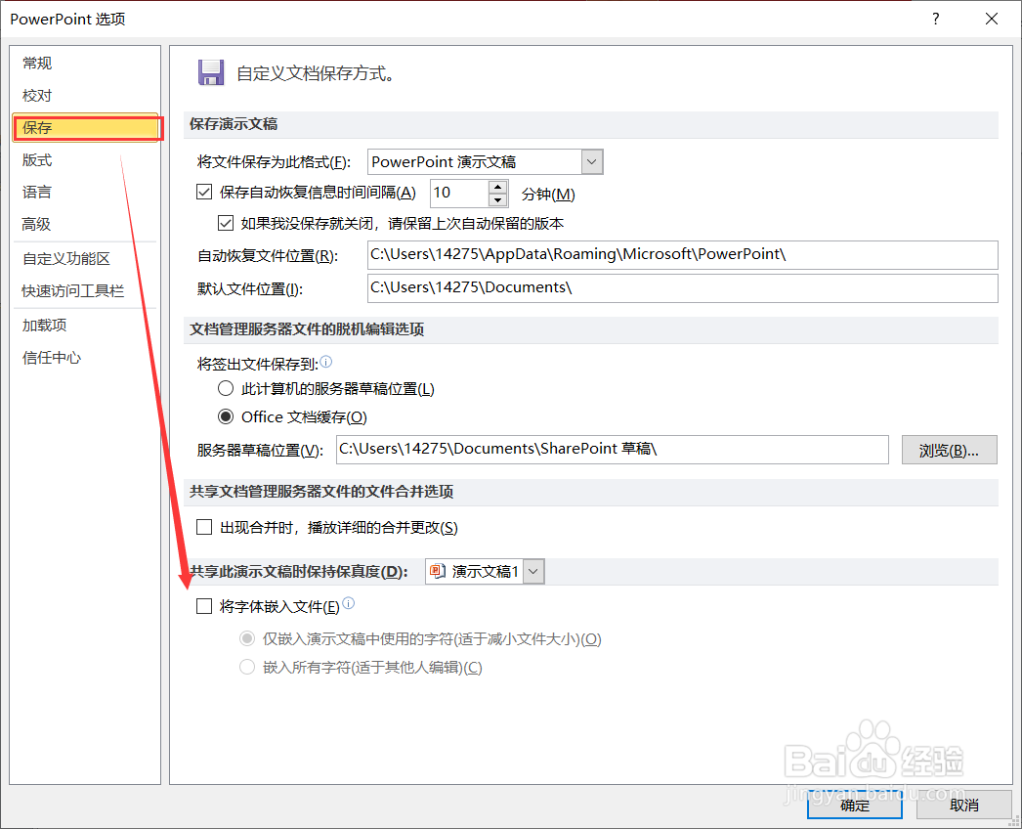This screenshot has height=829, width=1022.
Task: Open the 将文件保存为此格式 dropdown
Action: pyautogui.click(x=592, y=161)
